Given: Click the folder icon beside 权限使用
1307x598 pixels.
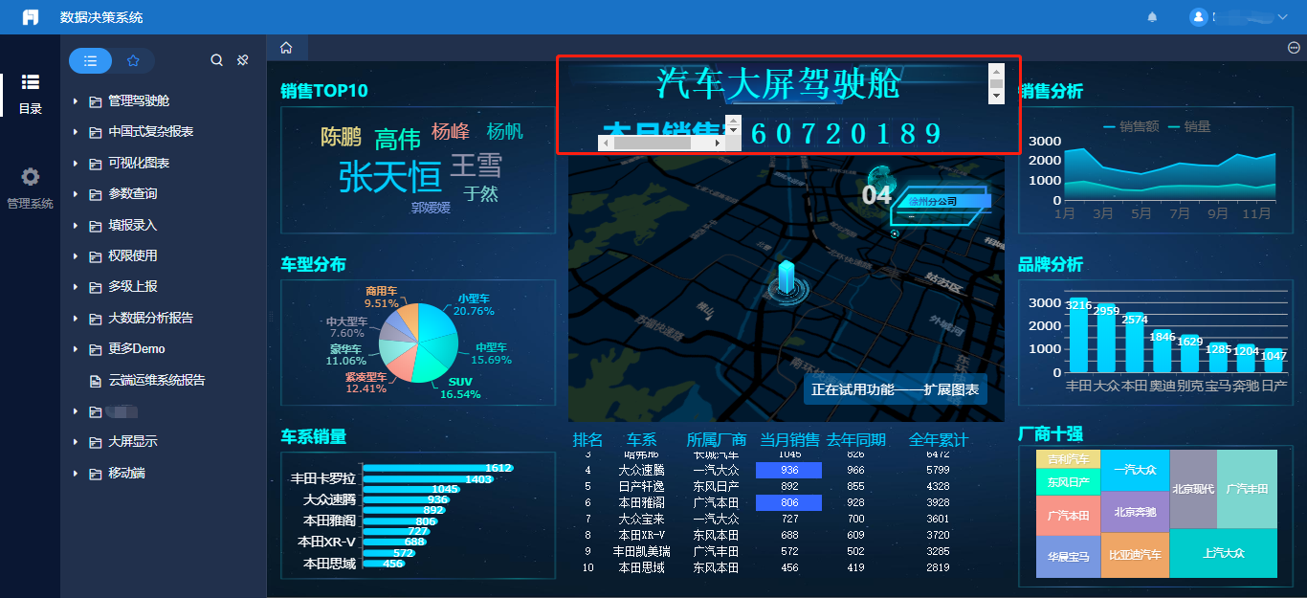Looking at the screenshot, I should (x=96, y=256).
